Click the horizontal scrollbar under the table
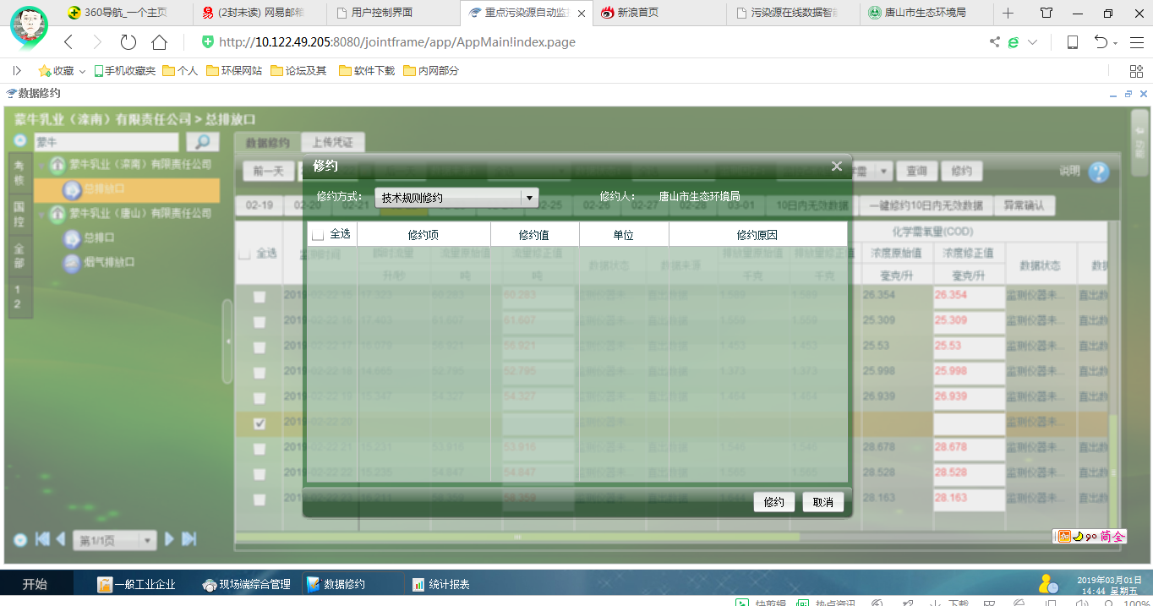 pos(517,537)
